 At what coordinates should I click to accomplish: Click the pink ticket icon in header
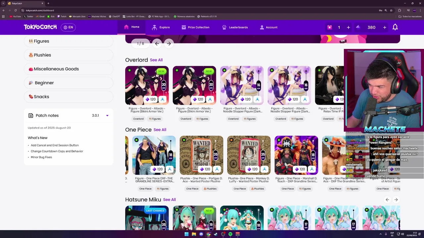coord(329,27)
